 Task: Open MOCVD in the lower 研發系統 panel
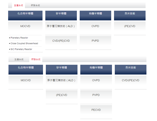pos(26,80)
